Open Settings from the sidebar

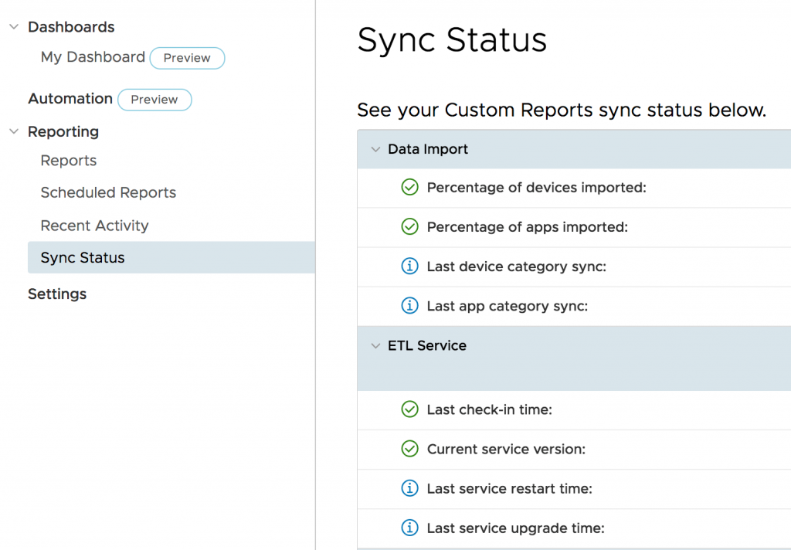[x=57, y=294]
